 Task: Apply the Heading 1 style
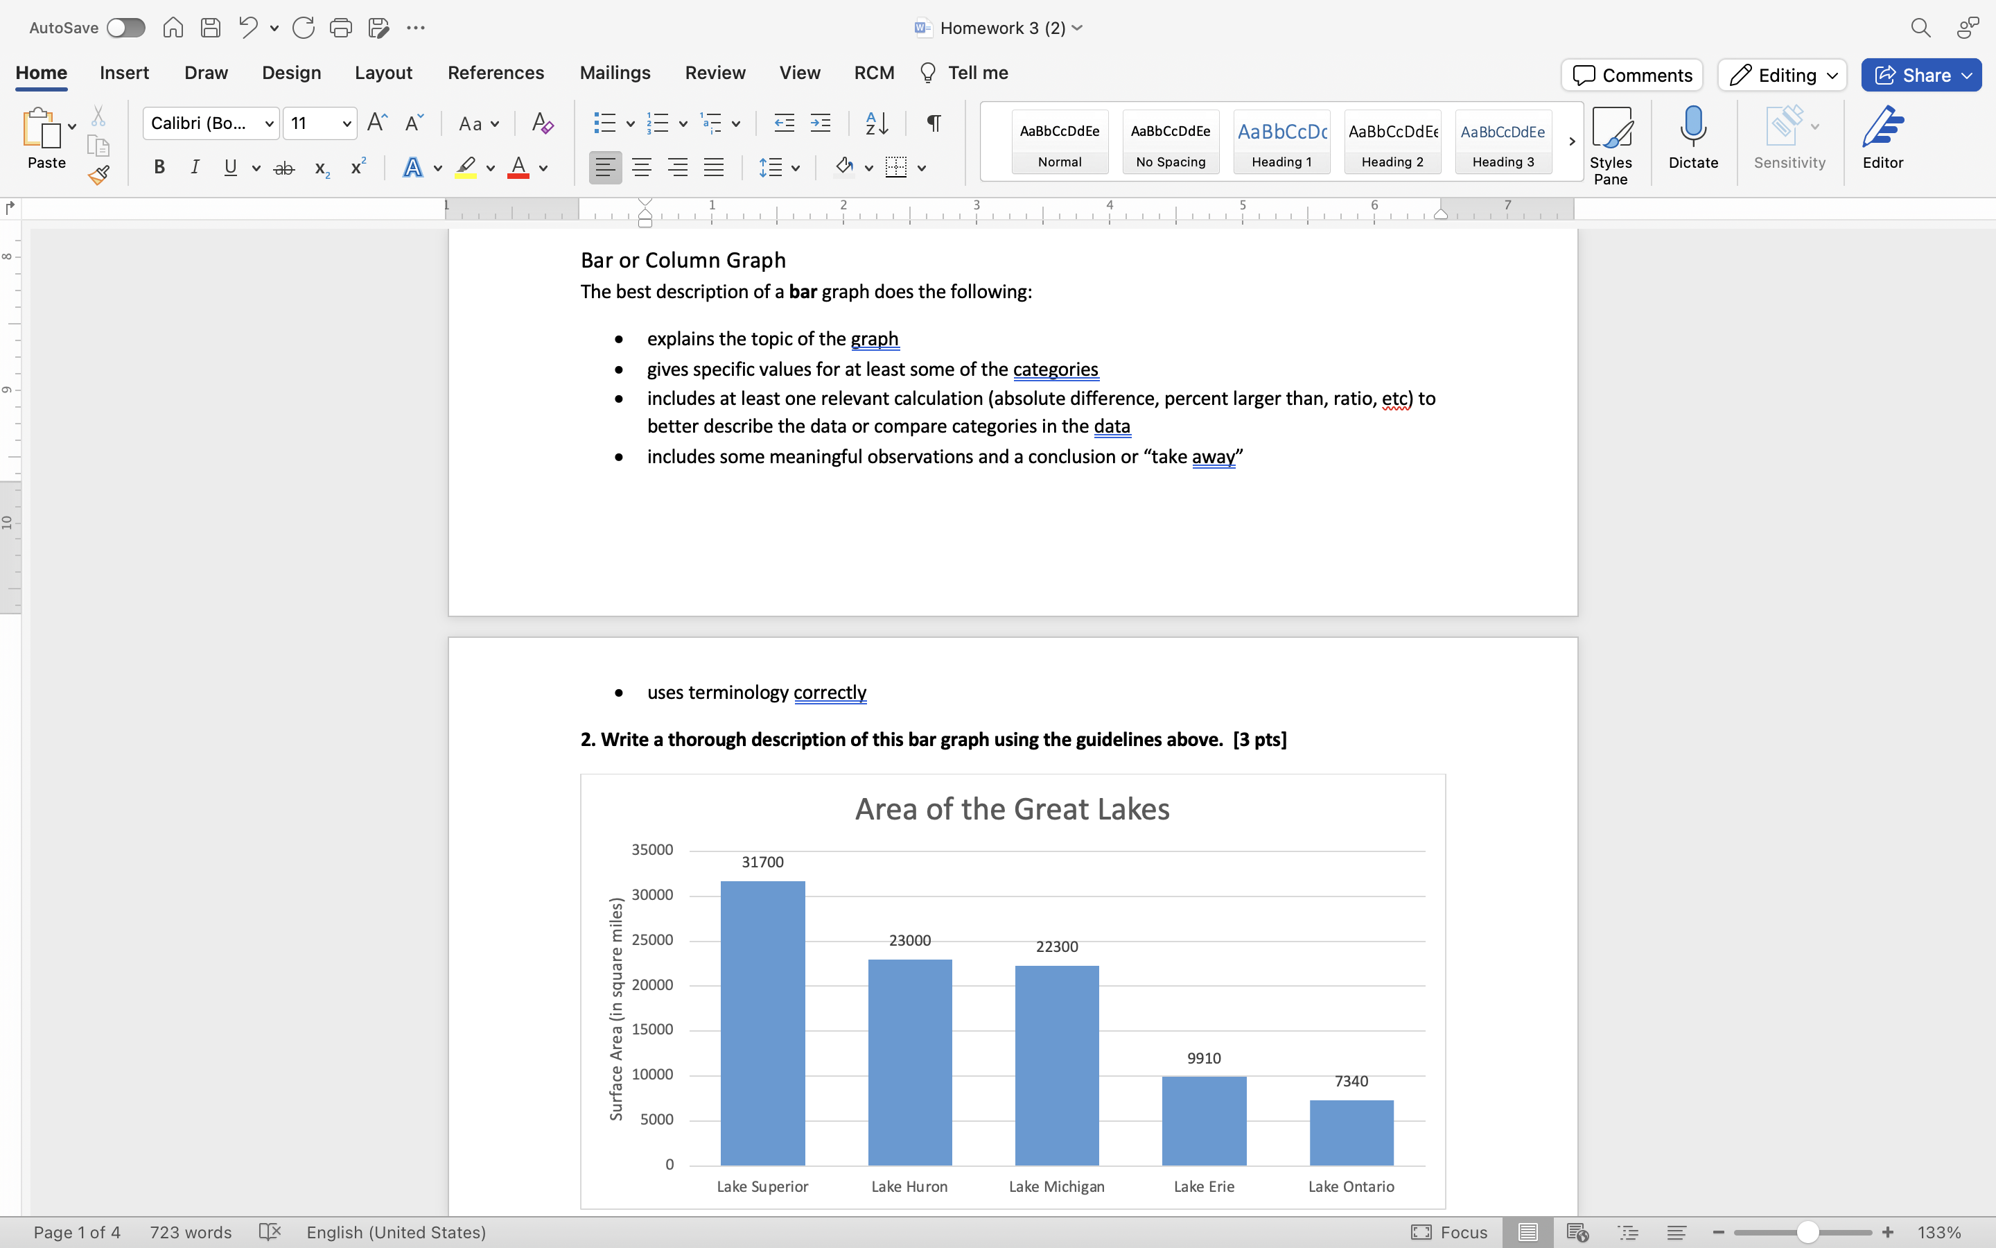coord(1281,141)
